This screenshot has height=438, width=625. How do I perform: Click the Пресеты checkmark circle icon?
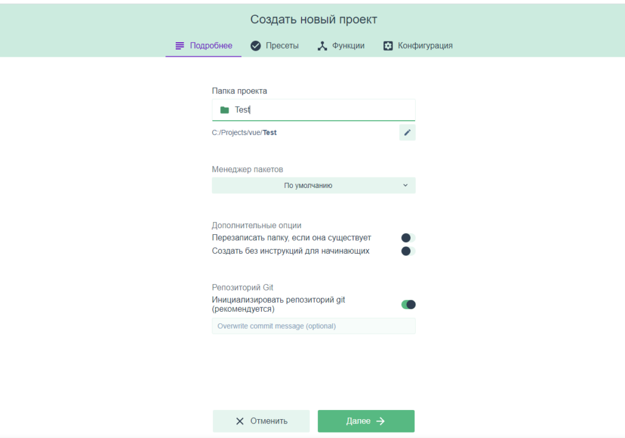click(x=256, y=46)
